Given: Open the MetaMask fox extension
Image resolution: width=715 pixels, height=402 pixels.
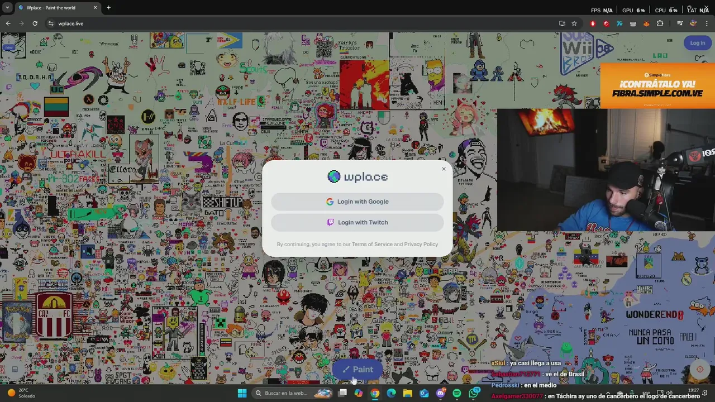Looking at the screenshot, I should 646,23.
